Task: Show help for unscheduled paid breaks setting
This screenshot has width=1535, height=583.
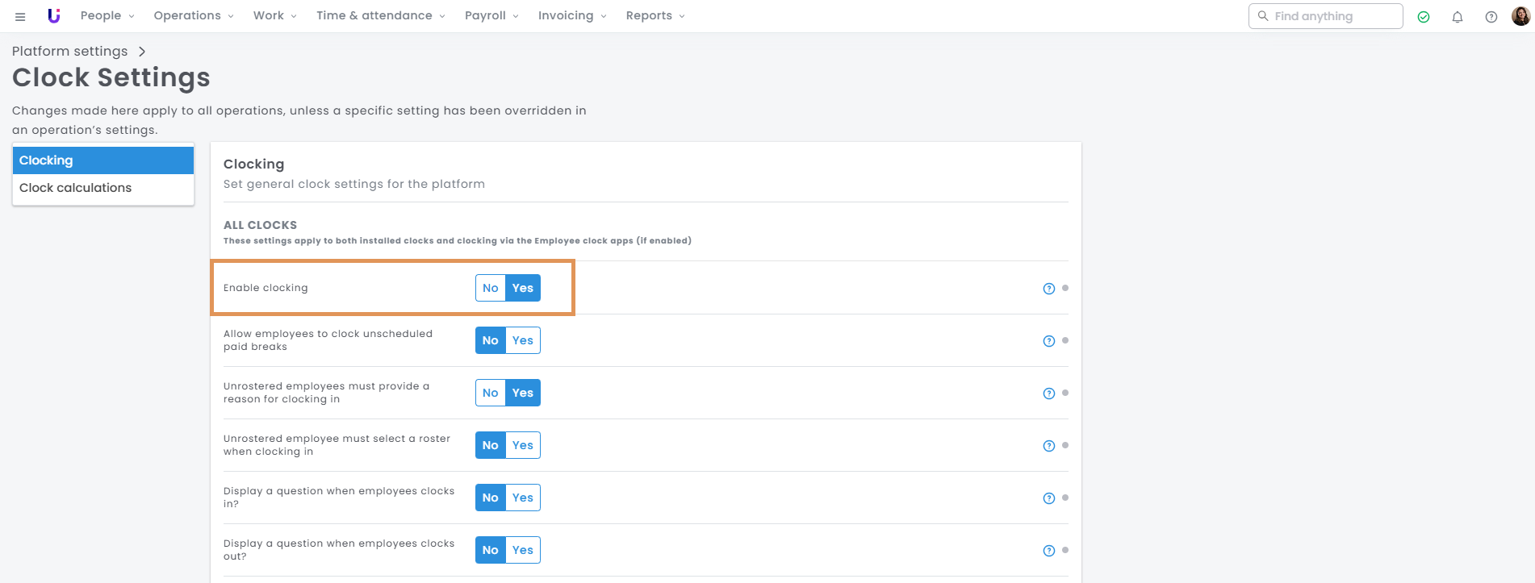Action: tap(1049, 341)
